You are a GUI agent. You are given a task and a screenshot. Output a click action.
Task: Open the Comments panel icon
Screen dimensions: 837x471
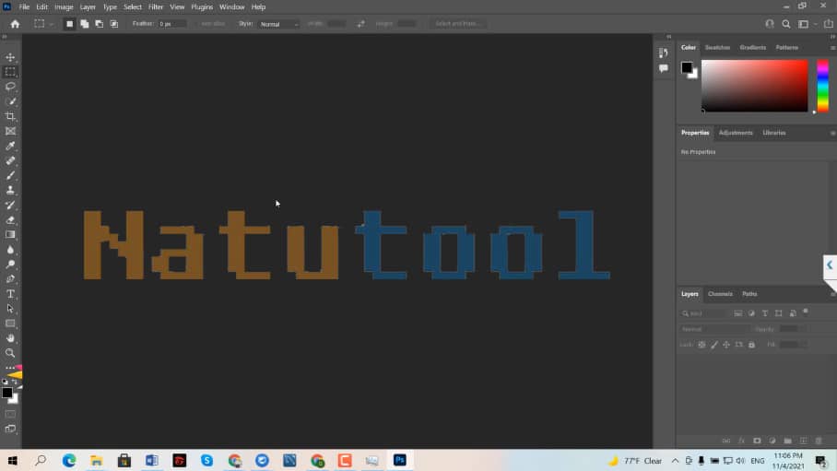663,68
